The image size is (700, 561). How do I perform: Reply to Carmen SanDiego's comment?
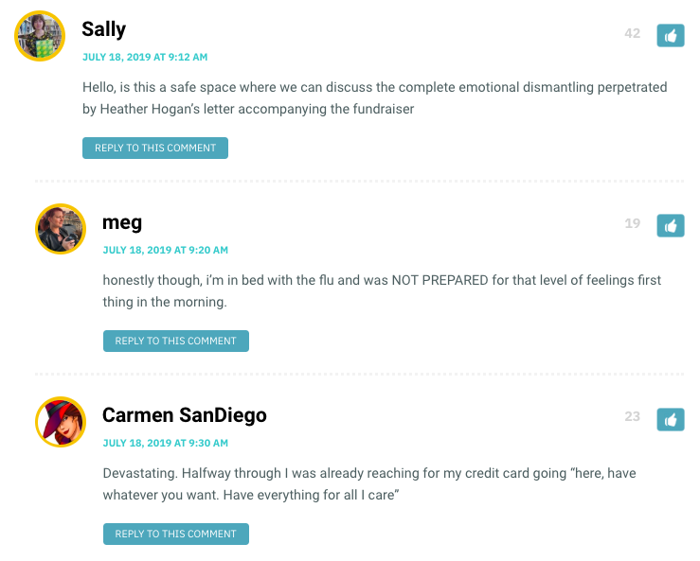176,534
